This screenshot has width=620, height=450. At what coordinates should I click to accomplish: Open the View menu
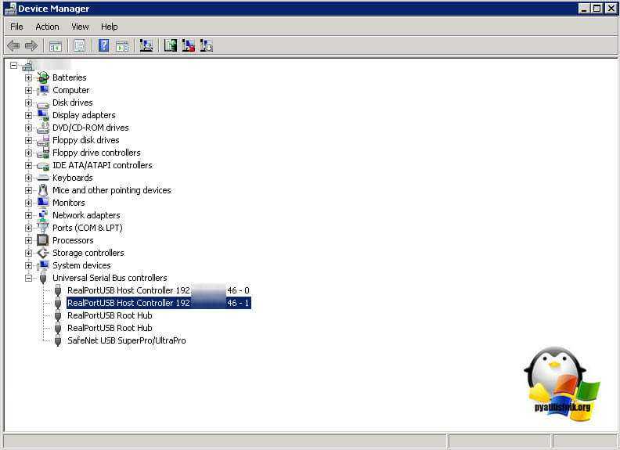tap(80, 27)
